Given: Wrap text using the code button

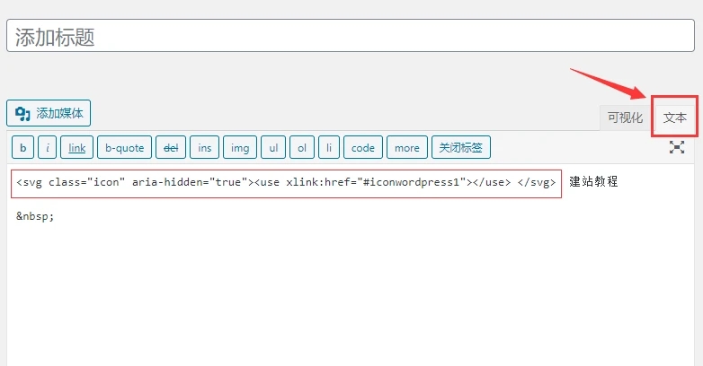Looking at the screenshot, I should [363, 147].
